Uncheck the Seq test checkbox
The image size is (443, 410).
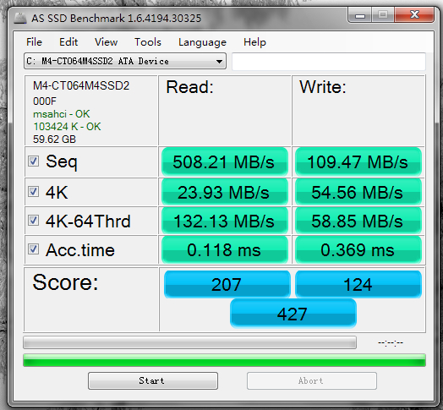tap(33, 161)
